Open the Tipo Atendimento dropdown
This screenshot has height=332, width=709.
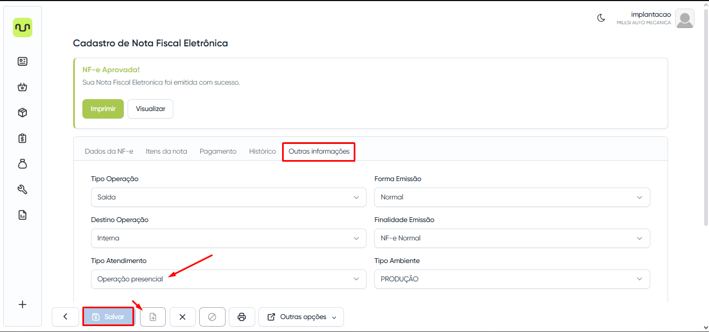[x=228, y=279]
